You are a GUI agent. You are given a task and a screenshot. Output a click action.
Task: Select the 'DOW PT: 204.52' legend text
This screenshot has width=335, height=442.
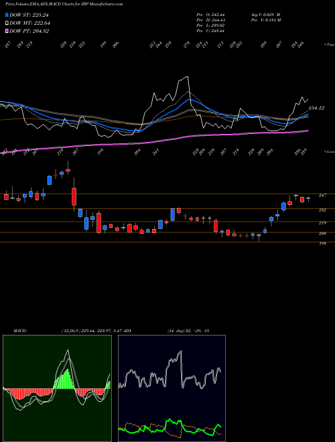(29, 31)
